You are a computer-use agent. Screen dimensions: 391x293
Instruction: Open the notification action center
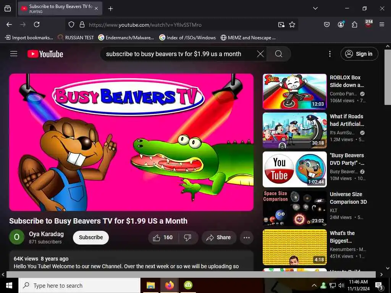379,286
